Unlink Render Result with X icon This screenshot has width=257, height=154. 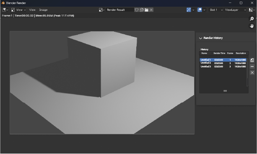(151, 10)
